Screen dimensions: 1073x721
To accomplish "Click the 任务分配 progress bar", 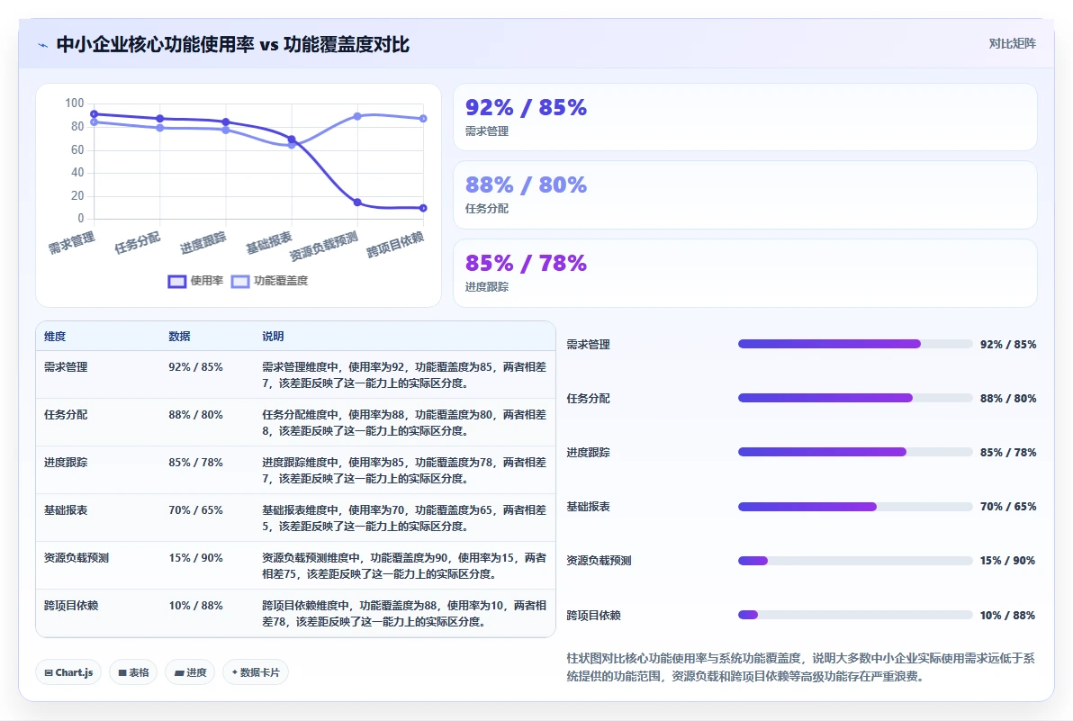I will [854, 398].
